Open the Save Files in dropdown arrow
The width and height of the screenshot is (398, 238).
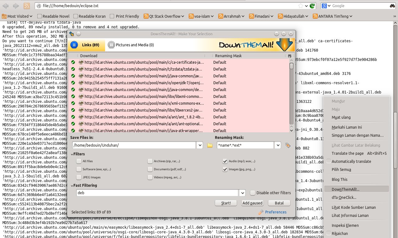[x=200, y=145]
